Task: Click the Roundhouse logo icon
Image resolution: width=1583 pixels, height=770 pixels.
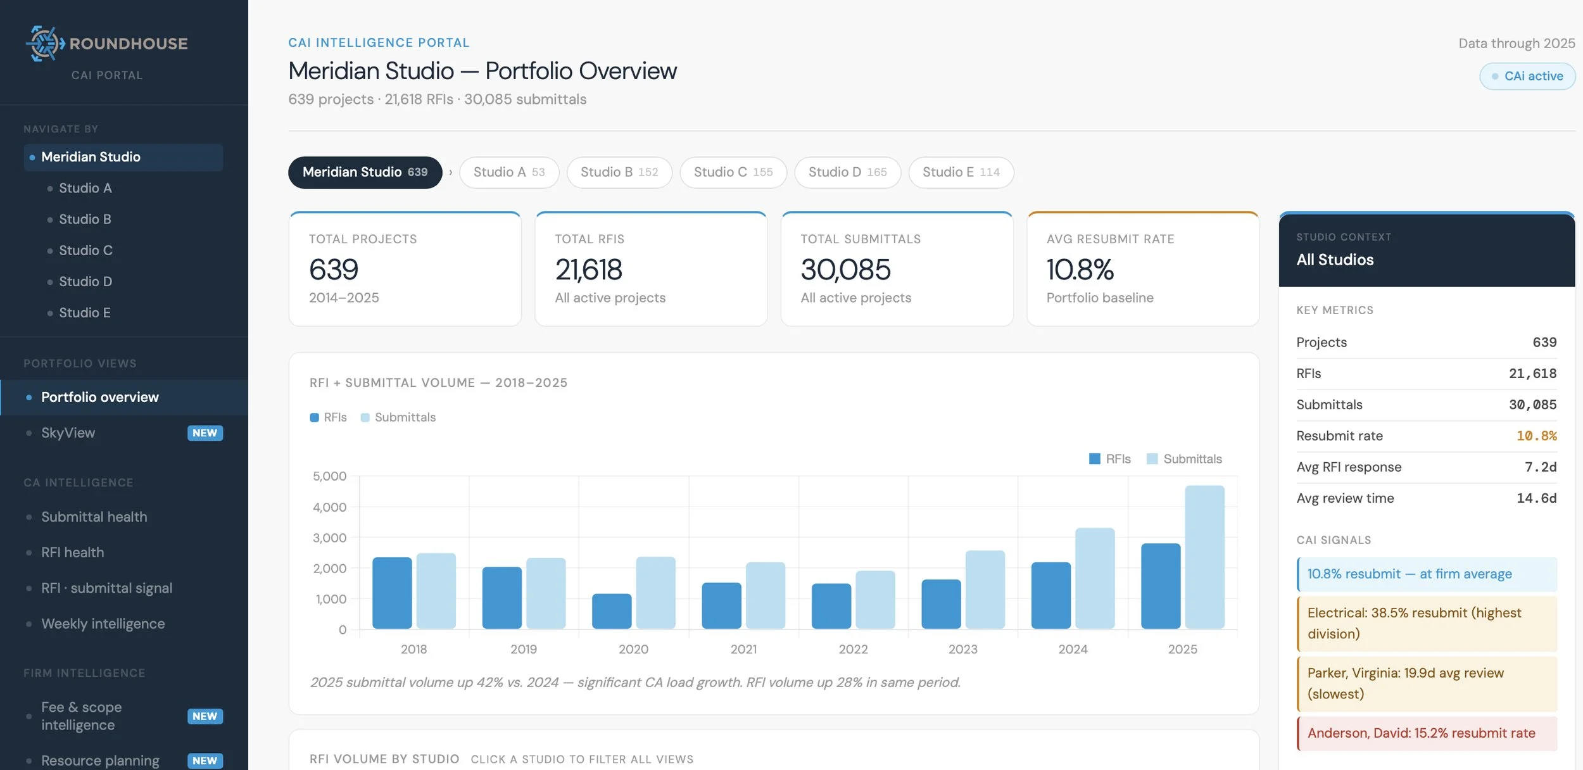Action: 45,44
